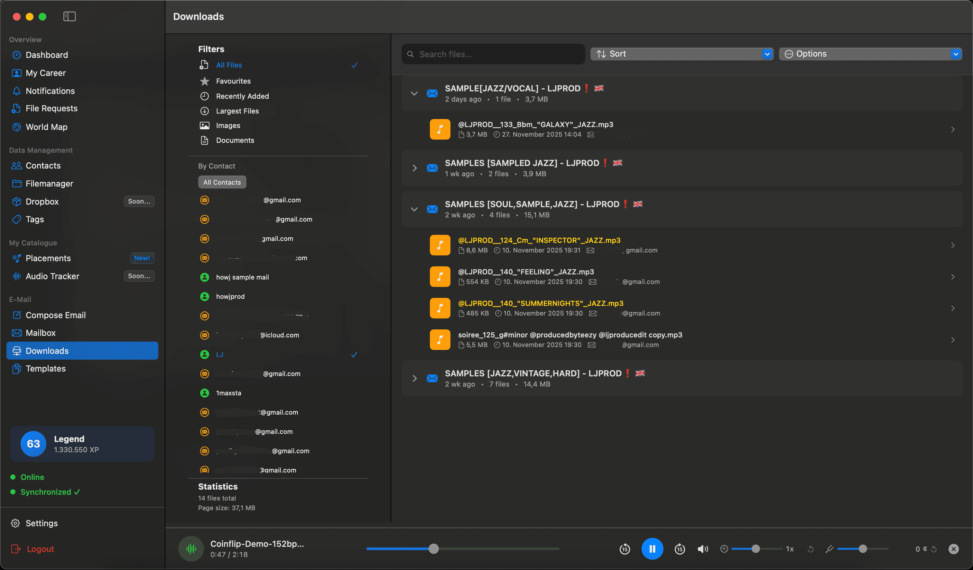Open the Notifications panel
The width and height of the screenshot is (973, 570).
pyautogui.click(x=51, y=91)
